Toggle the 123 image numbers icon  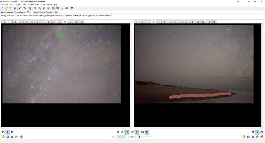pyautogui.click(x=66, y=8)
